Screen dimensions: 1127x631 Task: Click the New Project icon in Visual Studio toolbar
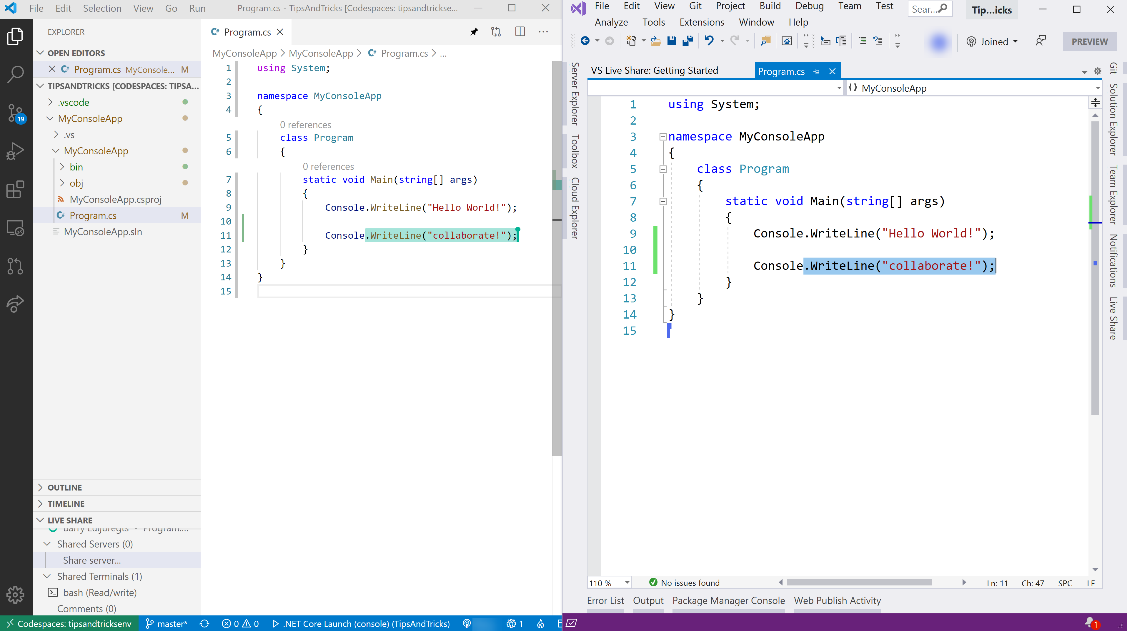click(631, 41)
